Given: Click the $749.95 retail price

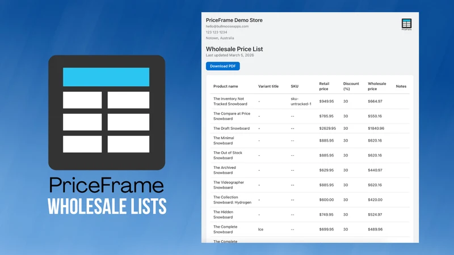Looking at the screenshot, I should pyautogui.click(x=326, y=215).
